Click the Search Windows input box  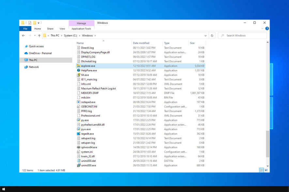click(x=242, y=36)
